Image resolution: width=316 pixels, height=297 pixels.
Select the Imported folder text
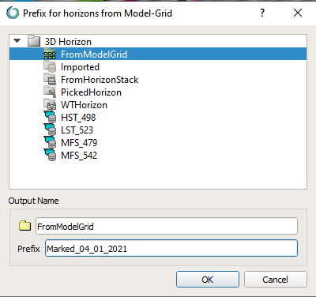(80, 67)
